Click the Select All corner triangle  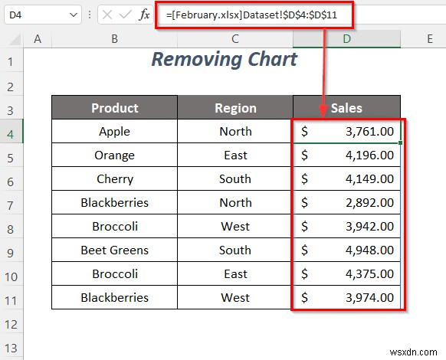point(15,39)
